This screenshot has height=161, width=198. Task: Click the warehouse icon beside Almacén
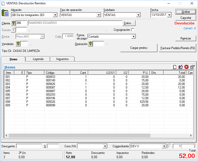[5, 12]
